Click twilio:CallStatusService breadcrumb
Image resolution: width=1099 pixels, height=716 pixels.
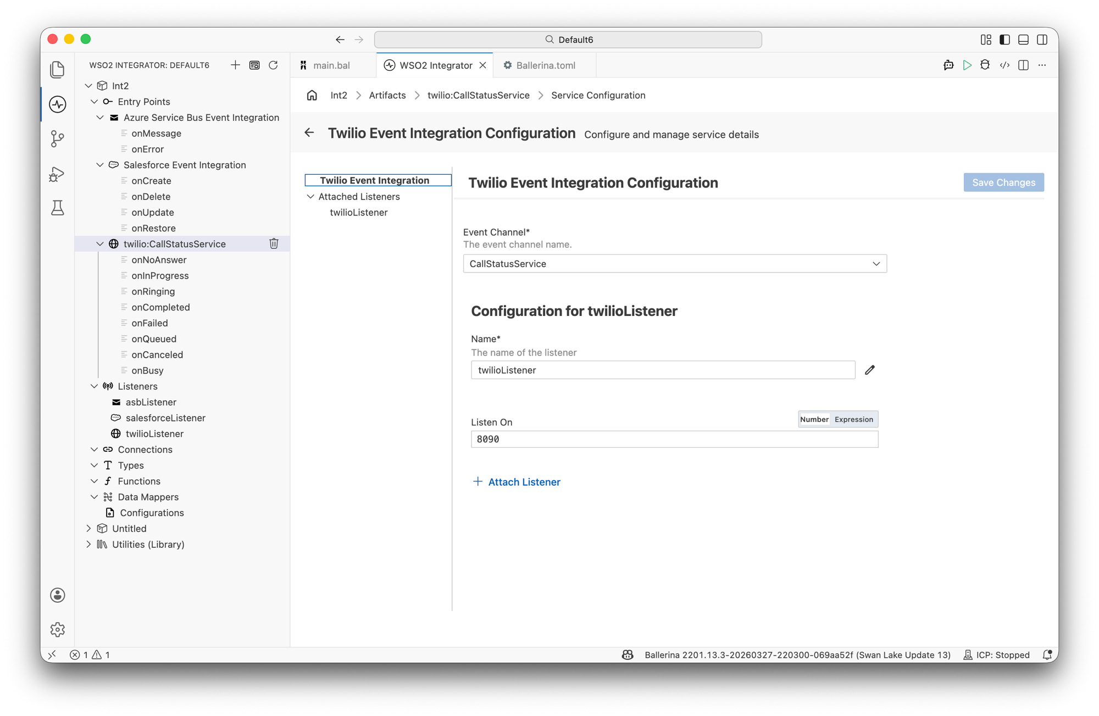click(x=478, y=95)
